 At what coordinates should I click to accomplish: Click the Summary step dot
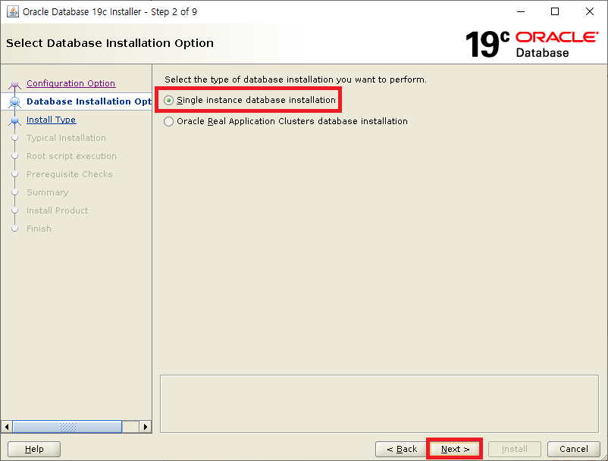coord(14,192)
